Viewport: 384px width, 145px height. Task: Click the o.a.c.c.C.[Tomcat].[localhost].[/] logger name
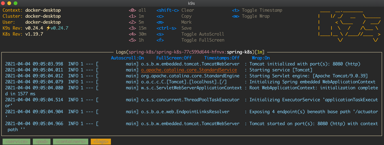coord(184,82)
